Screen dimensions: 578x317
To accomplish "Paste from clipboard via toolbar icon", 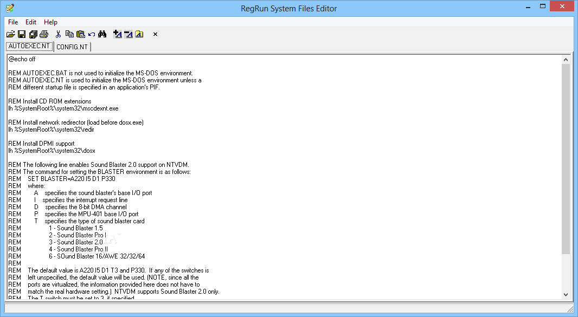I will tap(81, 34).
